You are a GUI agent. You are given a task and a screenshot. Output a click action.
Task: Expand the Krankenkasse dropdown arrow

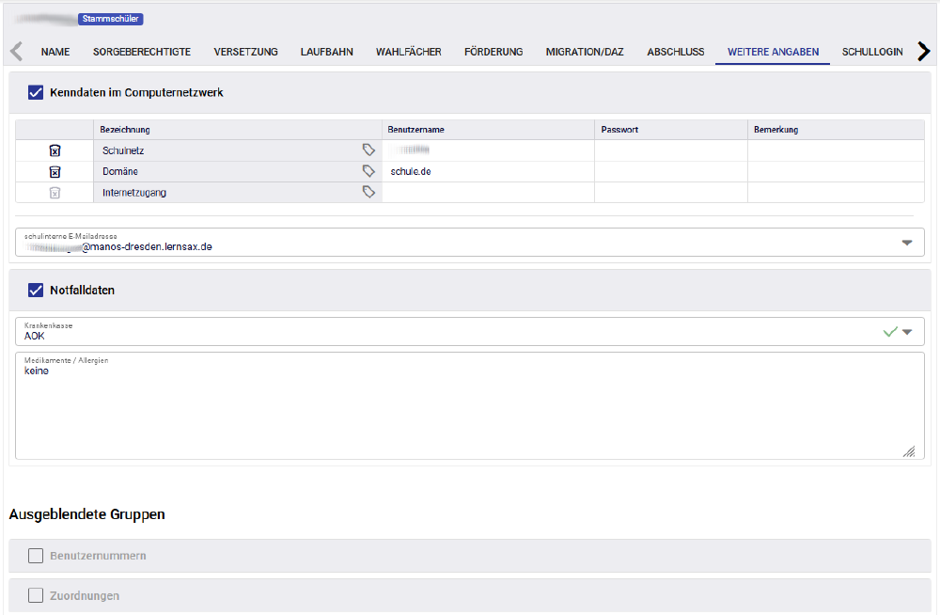[907, 332]
